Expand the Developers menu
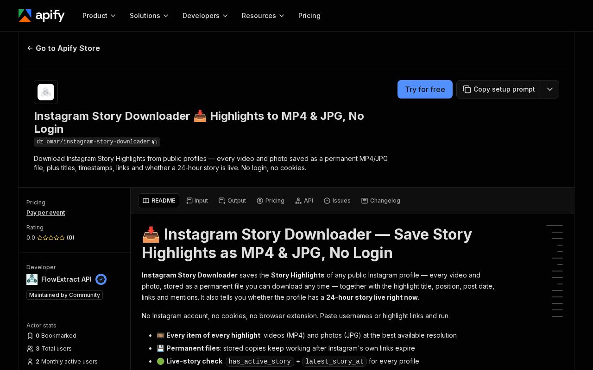Screen dimensions: 593x370 pyautogui.click(x=205, y=16)
